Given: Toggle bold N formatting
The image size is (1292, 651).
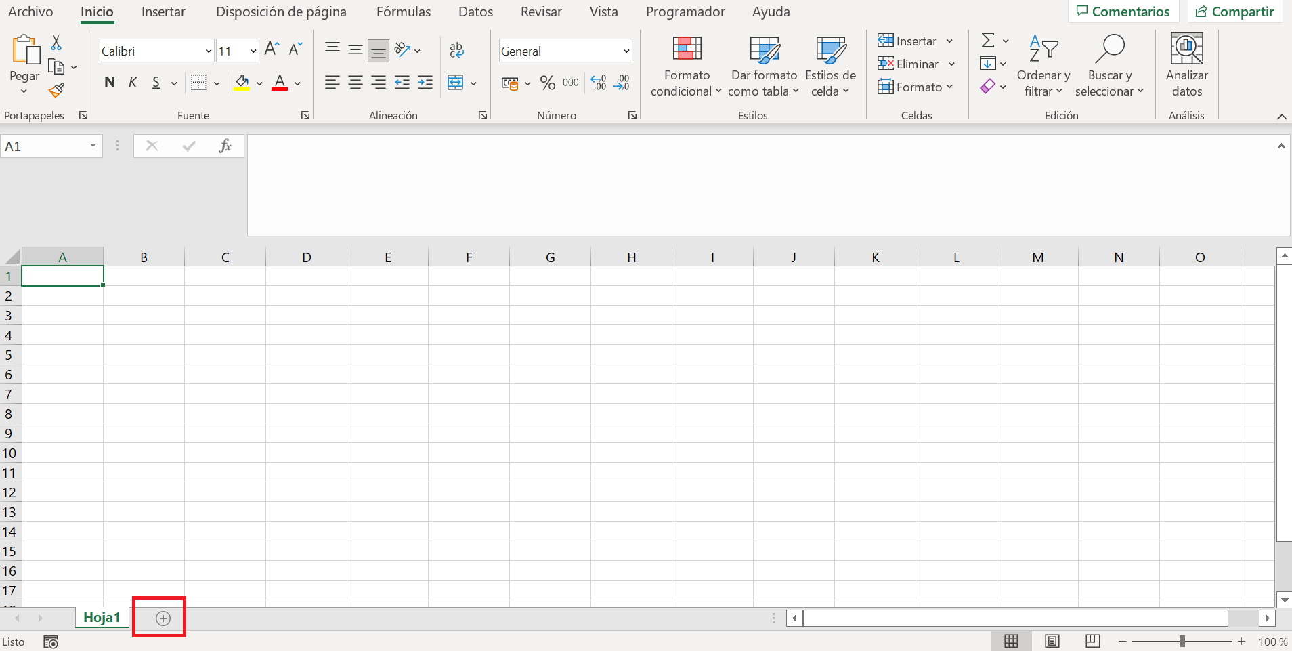Looking at the screenshot, I should [110, 83].
